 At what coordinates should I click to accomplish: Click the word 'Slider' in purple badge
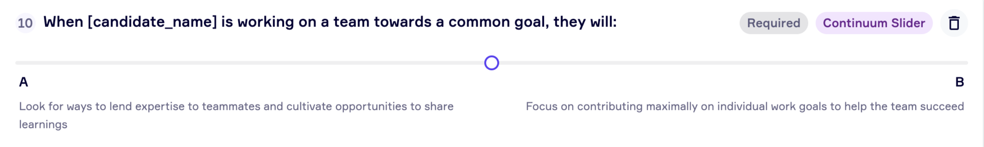coord(908,23)
